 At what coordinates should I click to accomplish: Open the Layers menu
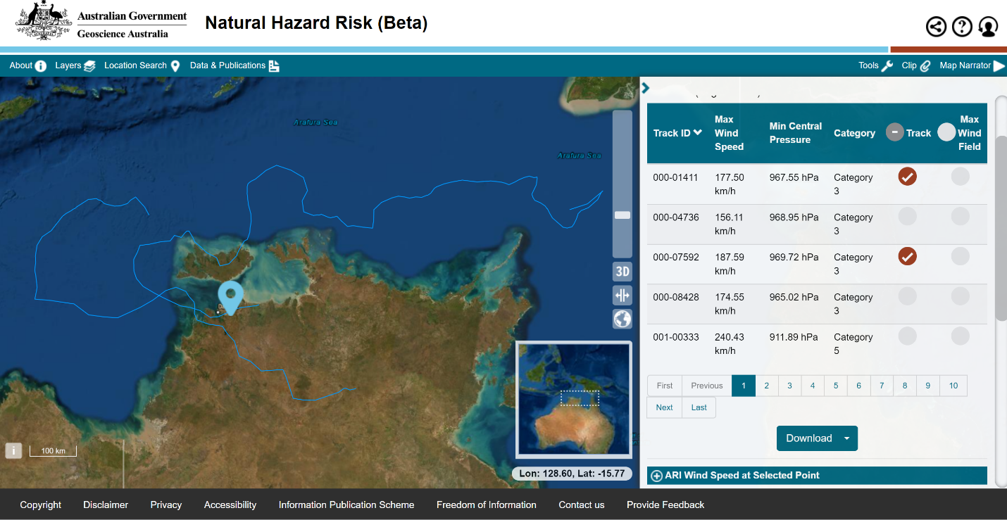click(75, 65)
